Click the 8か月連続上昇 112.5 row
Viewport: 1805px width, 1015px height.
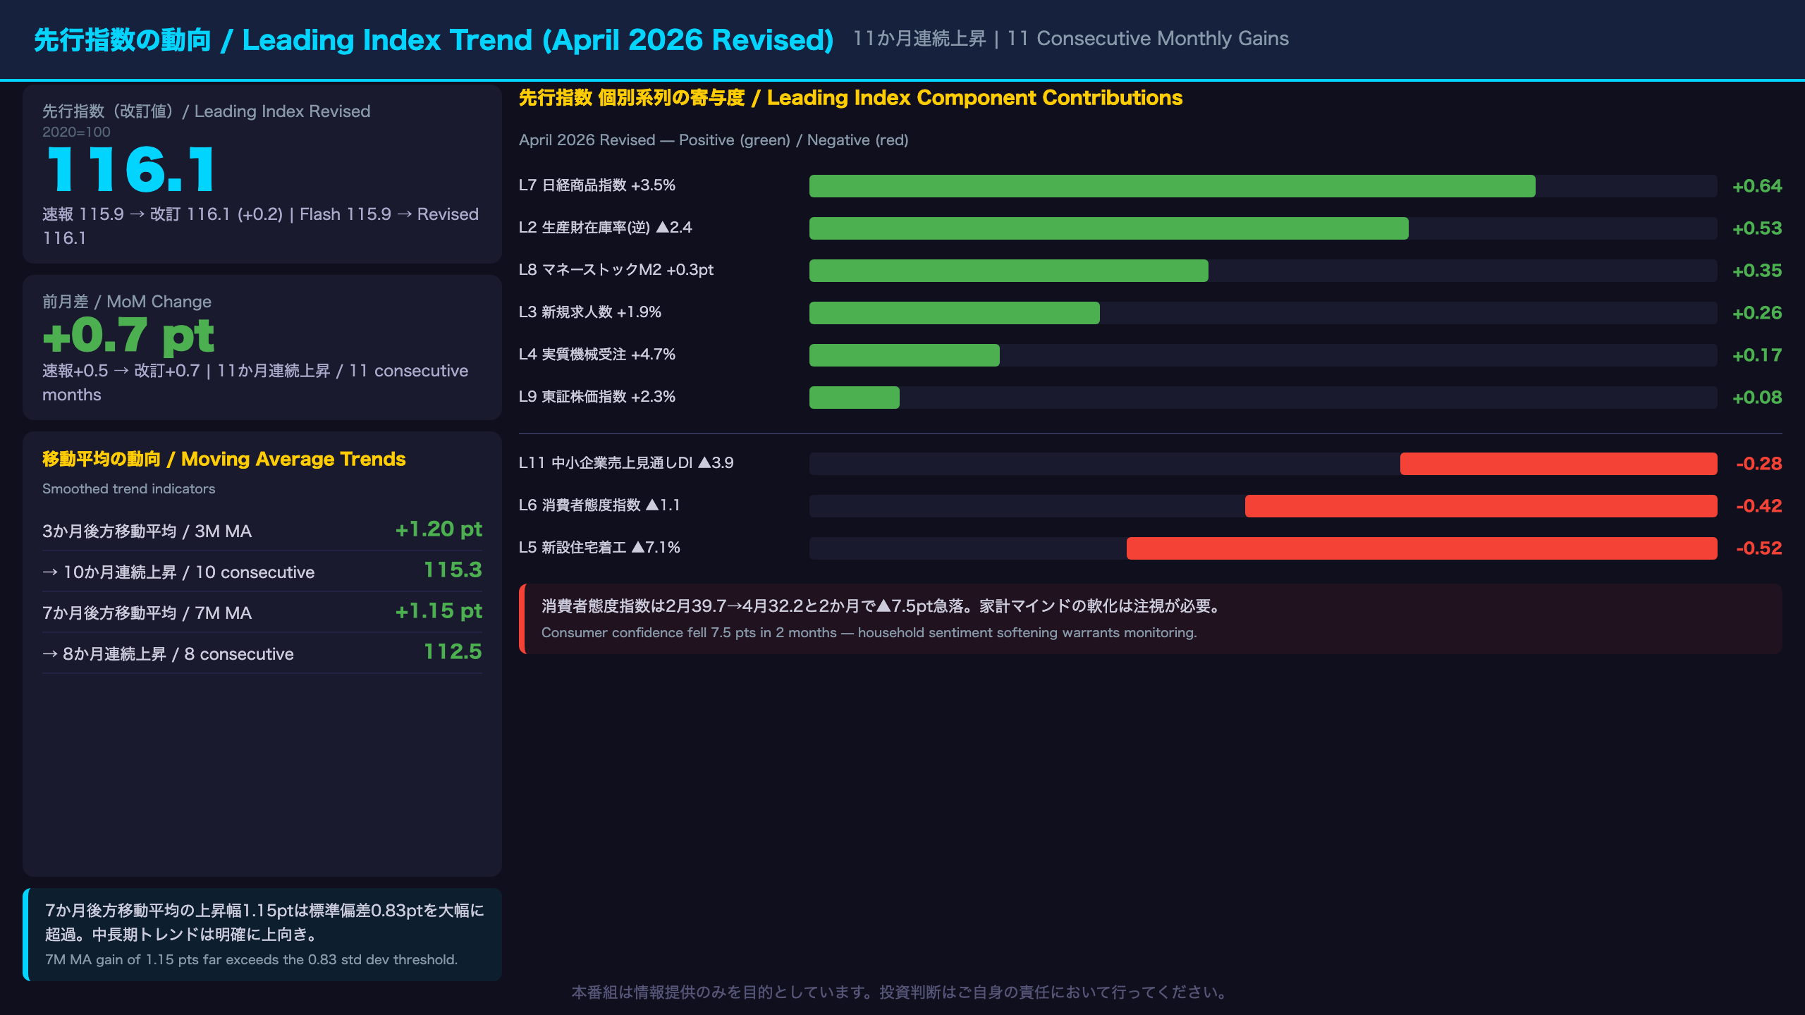tap(262, 653)
